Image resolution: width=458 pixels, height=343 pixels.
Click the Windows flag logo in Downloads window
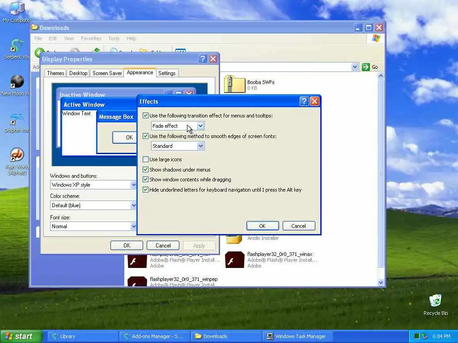coord(376,38)
